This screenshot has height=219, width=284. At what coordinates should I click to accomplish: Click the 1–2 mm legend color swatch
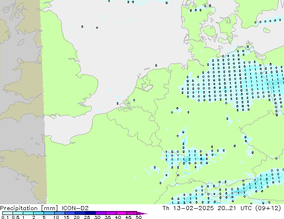coord(28,213)
